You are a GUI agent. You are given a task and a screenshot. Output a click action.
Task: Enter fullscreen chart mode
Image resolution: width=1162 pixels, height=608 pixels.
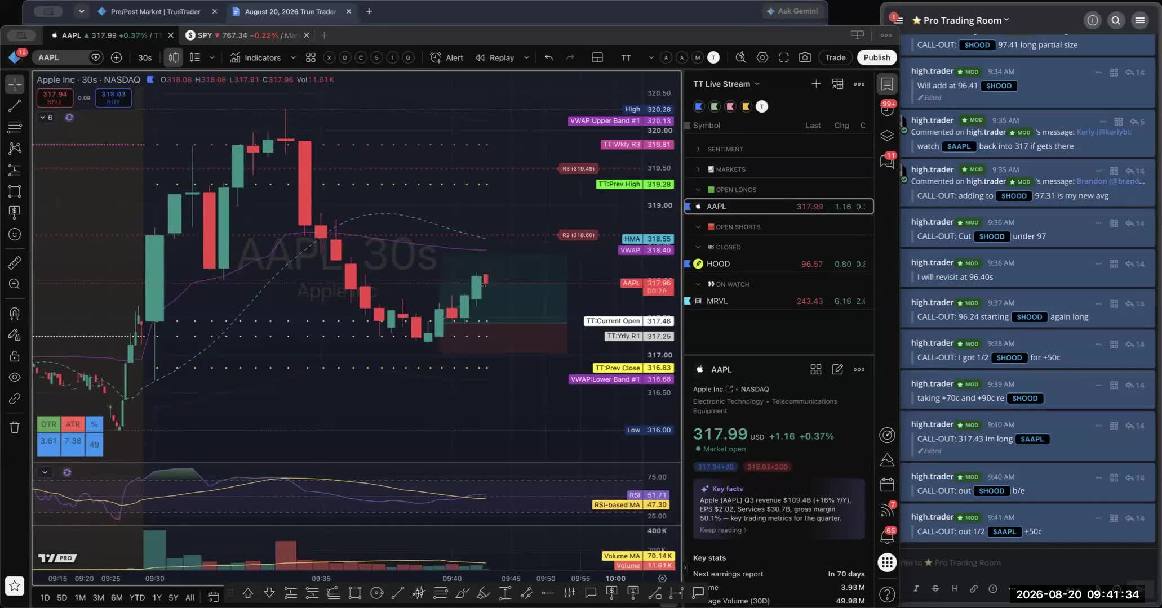pos(784,57)
